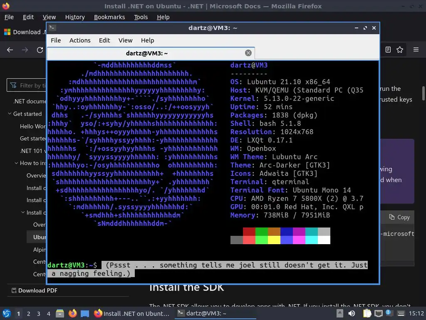
Task: Open the update notifier tray icon
Action: (x=388, y=312)
